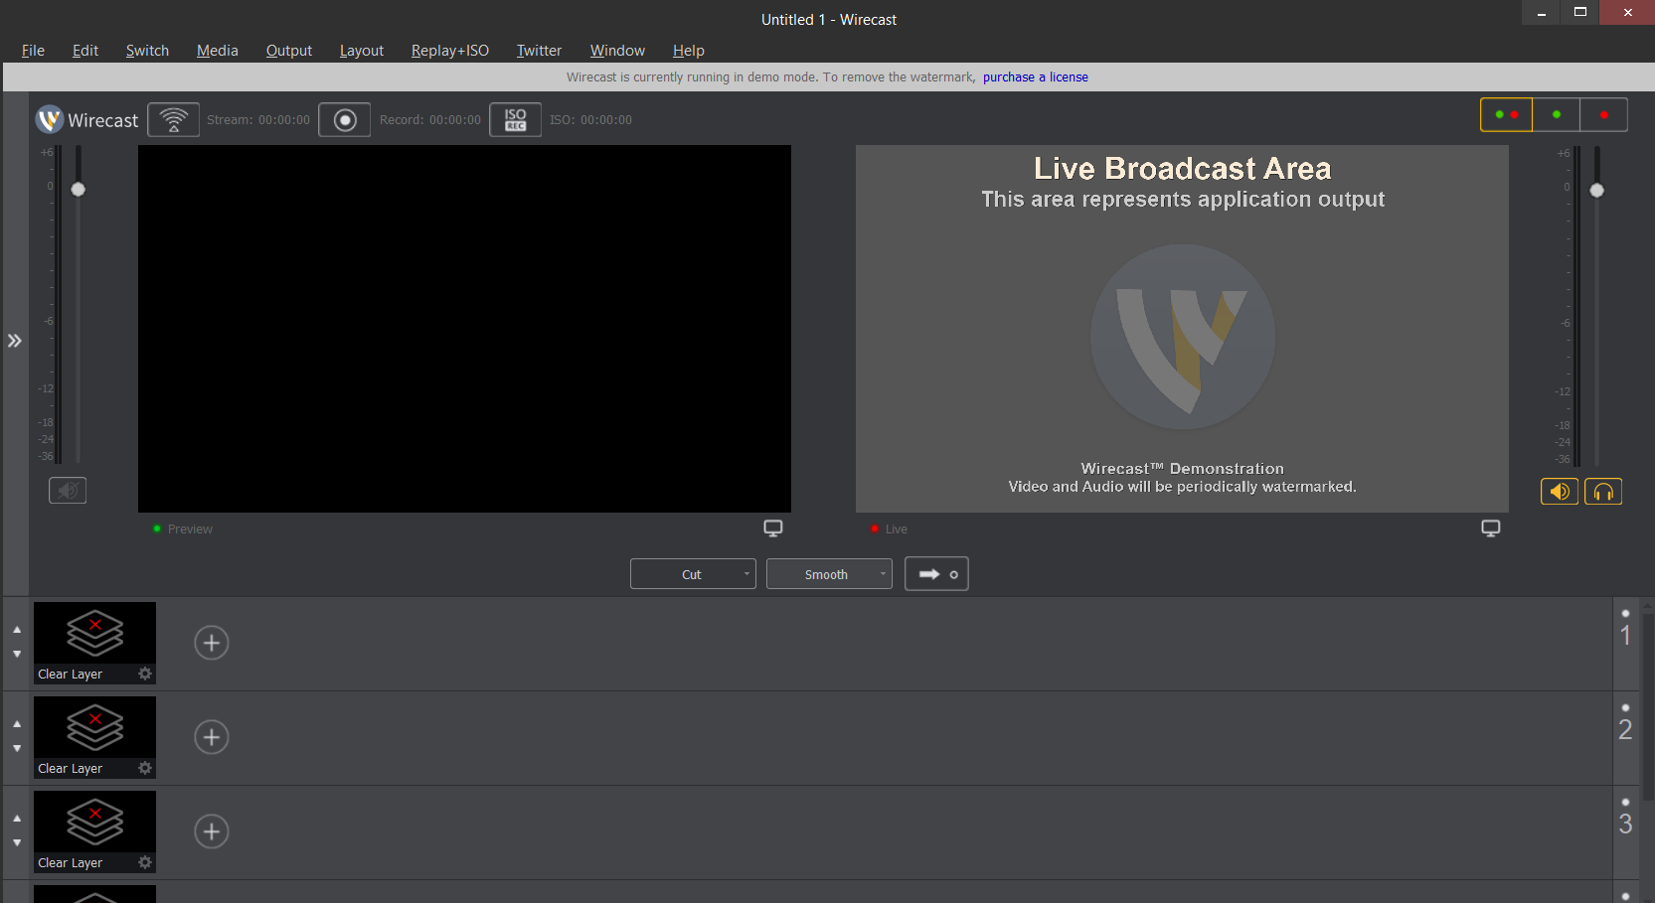
Task: Click the black Preview video area
Action: point(464,329)
